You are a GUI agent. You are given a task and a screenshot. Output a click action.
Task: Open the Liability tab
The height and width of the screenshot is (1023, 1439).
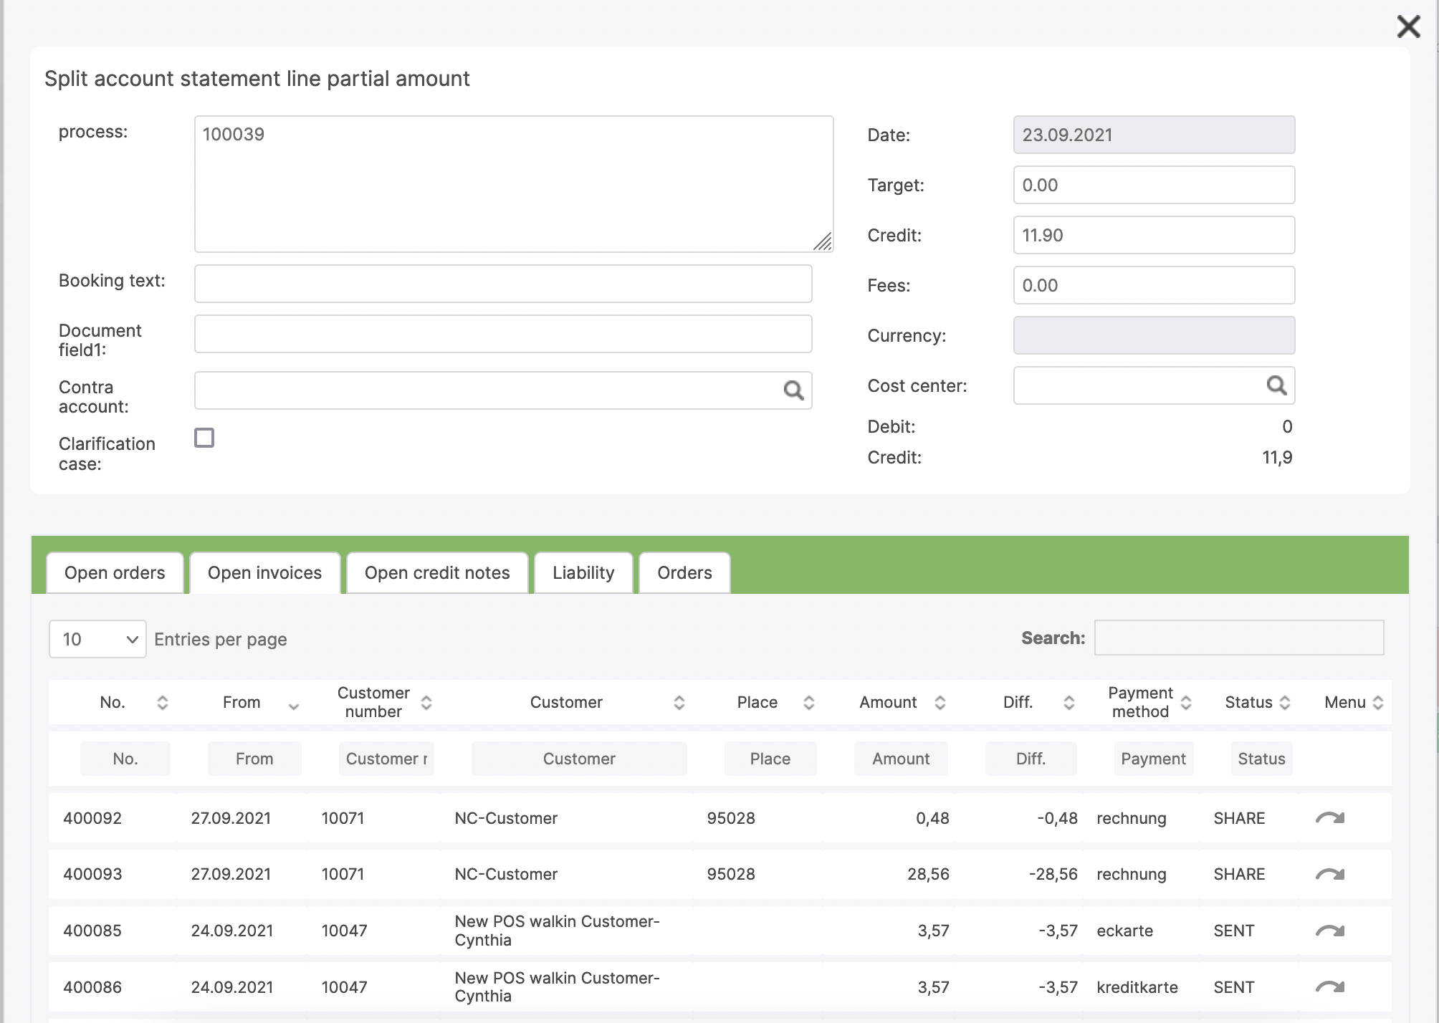pyautogui.click(x=583, y=573)
